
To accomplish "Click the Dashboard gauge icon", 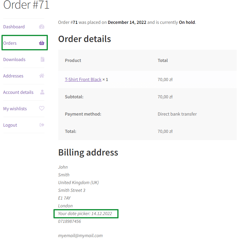I will (x=42, y=27).
